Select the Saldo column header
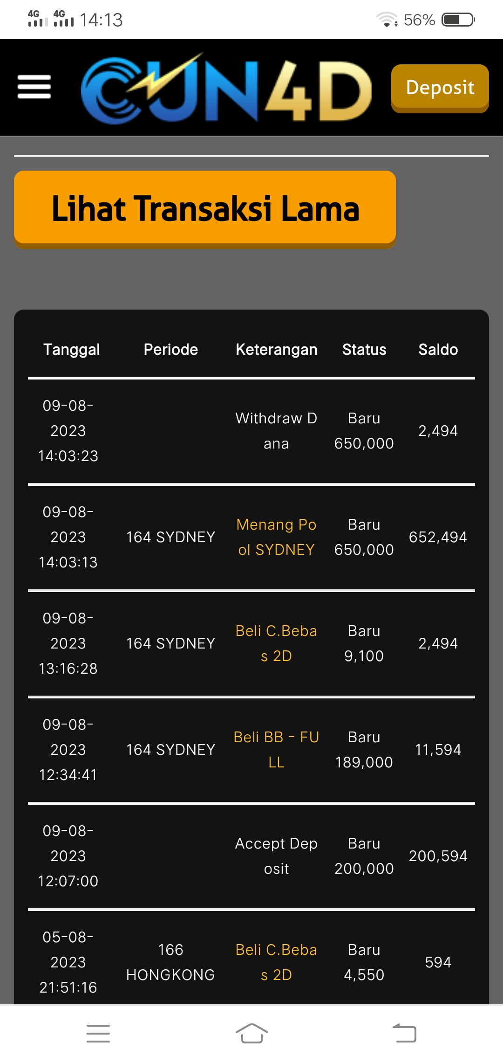The width and height of the screenshot is (503, 1063). pyautogui.click(x=438, y=350)
